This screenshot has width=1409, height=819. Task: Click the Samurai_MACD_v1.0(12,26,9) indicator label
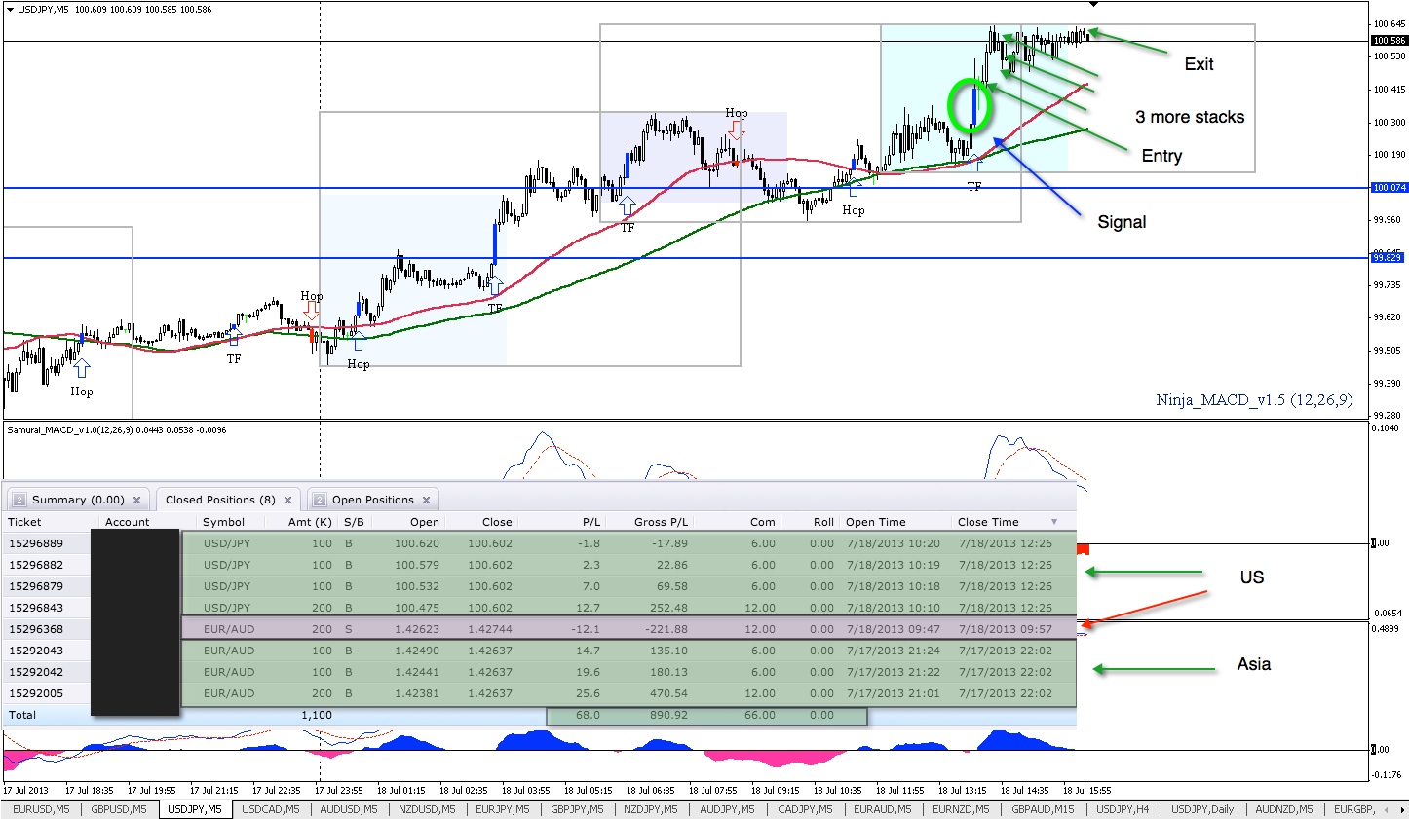point(117,429)
